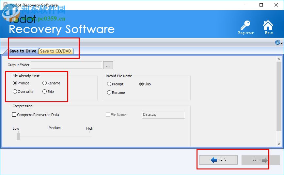Click scroll up arrow of options panel
The height and width of the screenshot is (175, 284).
tap(279, 59)
